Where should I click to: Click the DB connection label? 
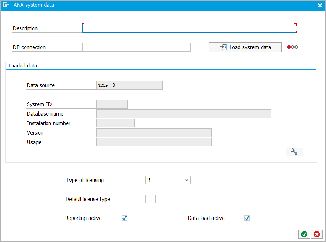[x=29, y=47]
